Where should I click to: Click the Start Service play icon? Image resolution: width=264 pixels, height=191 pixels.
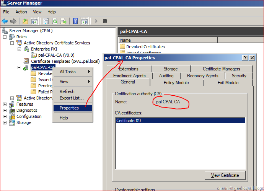pyautogui.click(x=96, y=21)
